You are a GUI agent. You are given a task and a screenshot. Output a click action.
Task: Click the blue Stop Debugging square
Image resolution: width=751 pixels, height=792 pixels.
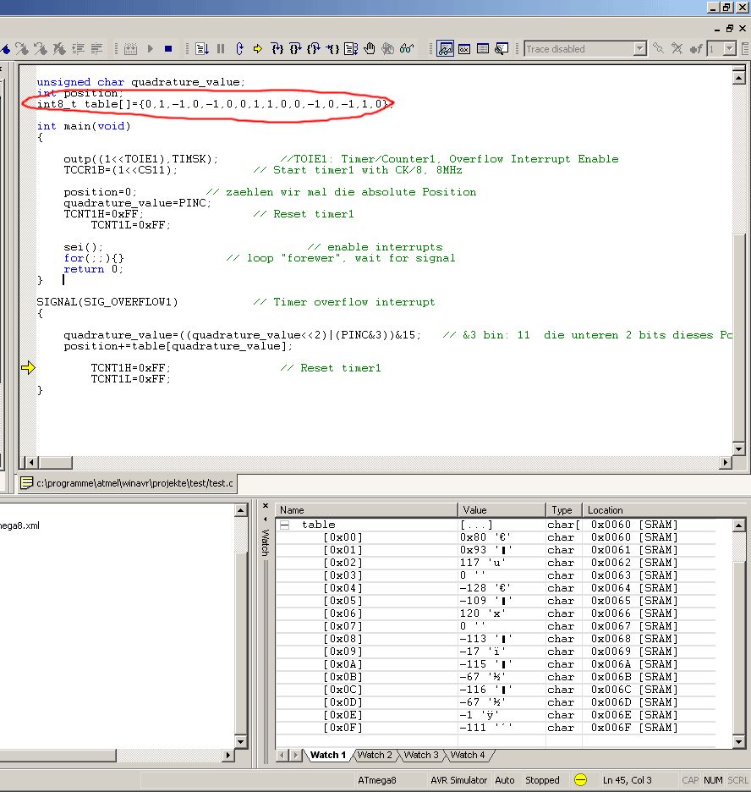pos(168,49)
